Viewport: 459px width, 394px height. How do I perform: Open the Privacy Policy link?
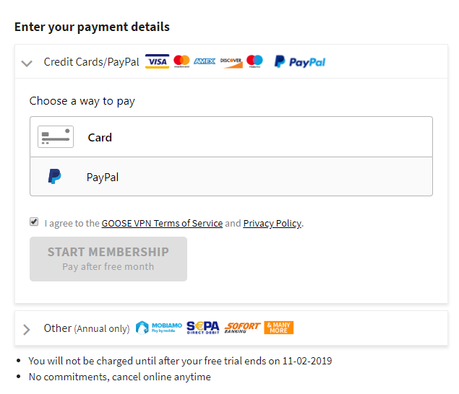(x=273, y=223)
